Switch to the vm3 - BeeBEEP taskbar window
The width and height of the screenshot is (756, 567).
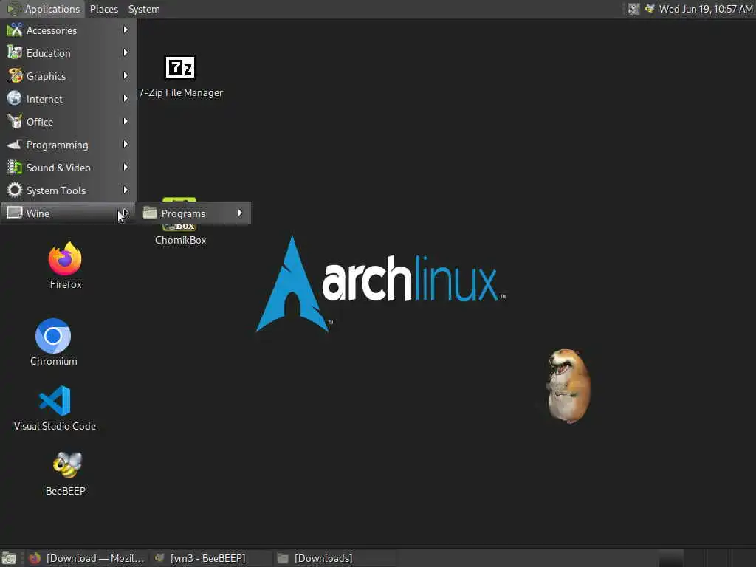tap(210, 558)
